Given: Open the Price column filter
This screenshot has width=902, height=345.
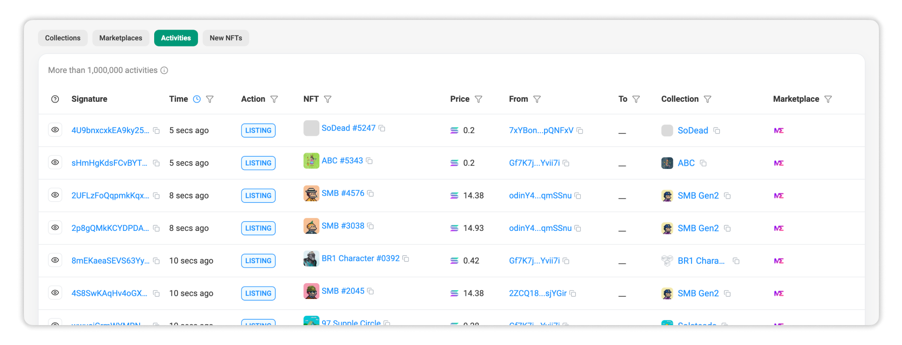Looking at the screenshot, I should tap(478, 99).
